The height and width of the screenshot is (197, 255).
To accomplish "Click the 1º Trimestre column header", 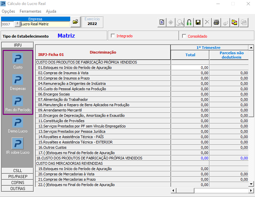I will pyautogui.click(x=209, y=48).
